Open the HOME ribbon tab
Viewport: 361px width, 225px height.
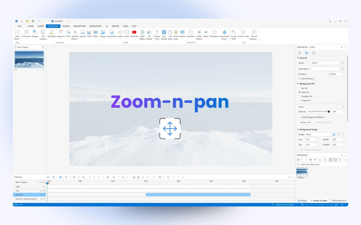point(31,26)
